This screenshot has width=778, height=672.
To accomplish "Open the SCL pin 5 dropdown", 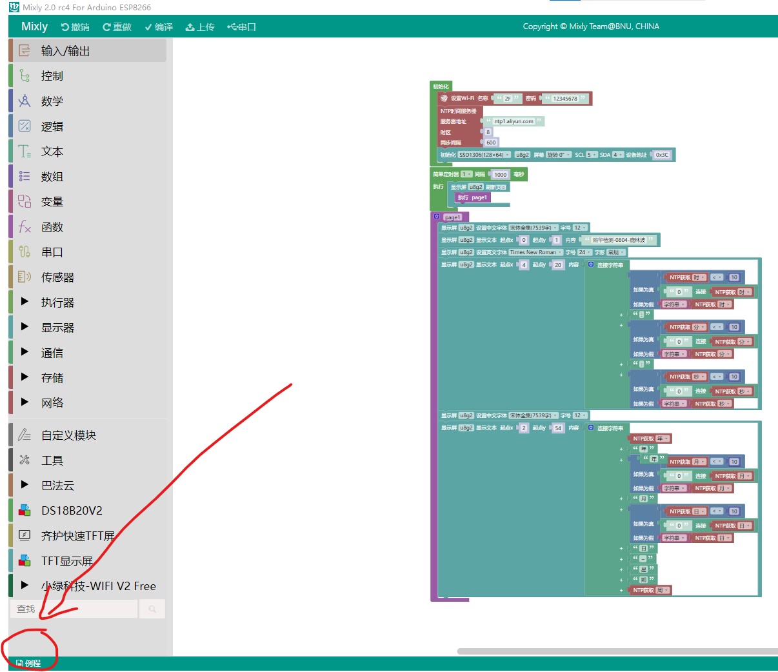I will click(x=592, y=155).
